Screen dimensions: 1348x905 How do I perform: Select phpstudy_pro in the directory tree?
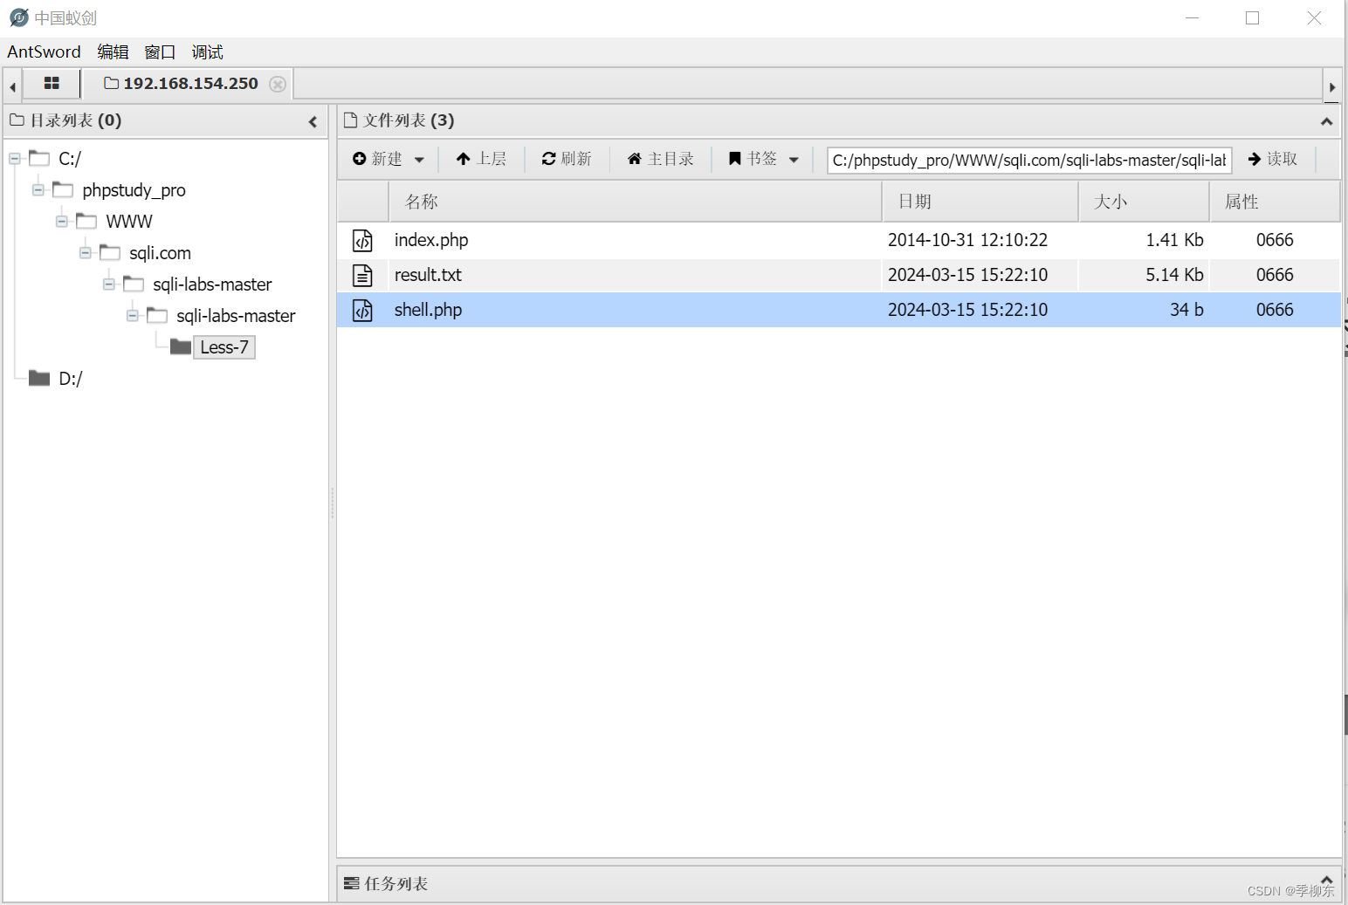(x=134, y=190)
